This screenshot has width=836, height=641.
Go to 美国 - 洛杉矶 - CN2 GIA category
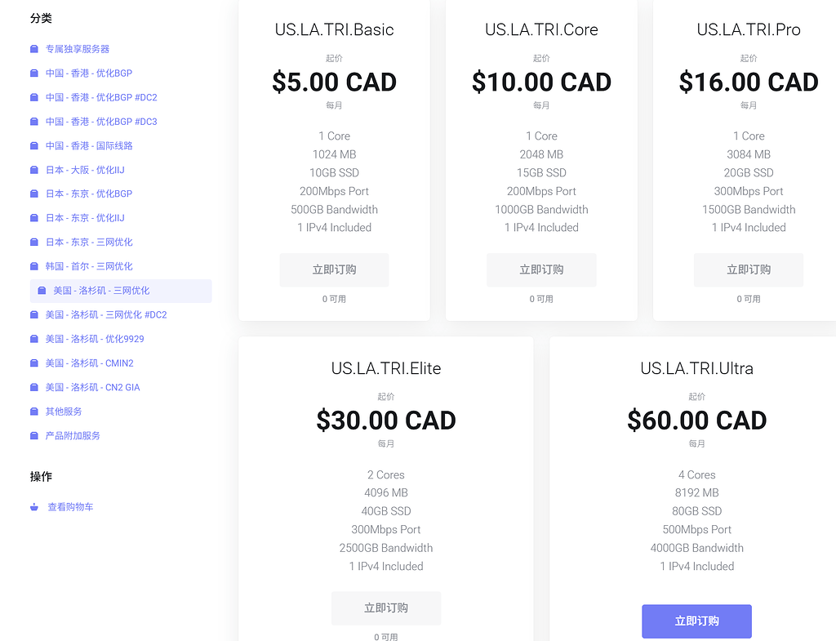coord(93,387)
